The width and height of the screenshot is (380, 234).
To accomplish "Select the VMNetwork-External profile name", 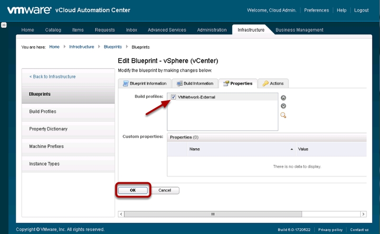I will 197,97.
